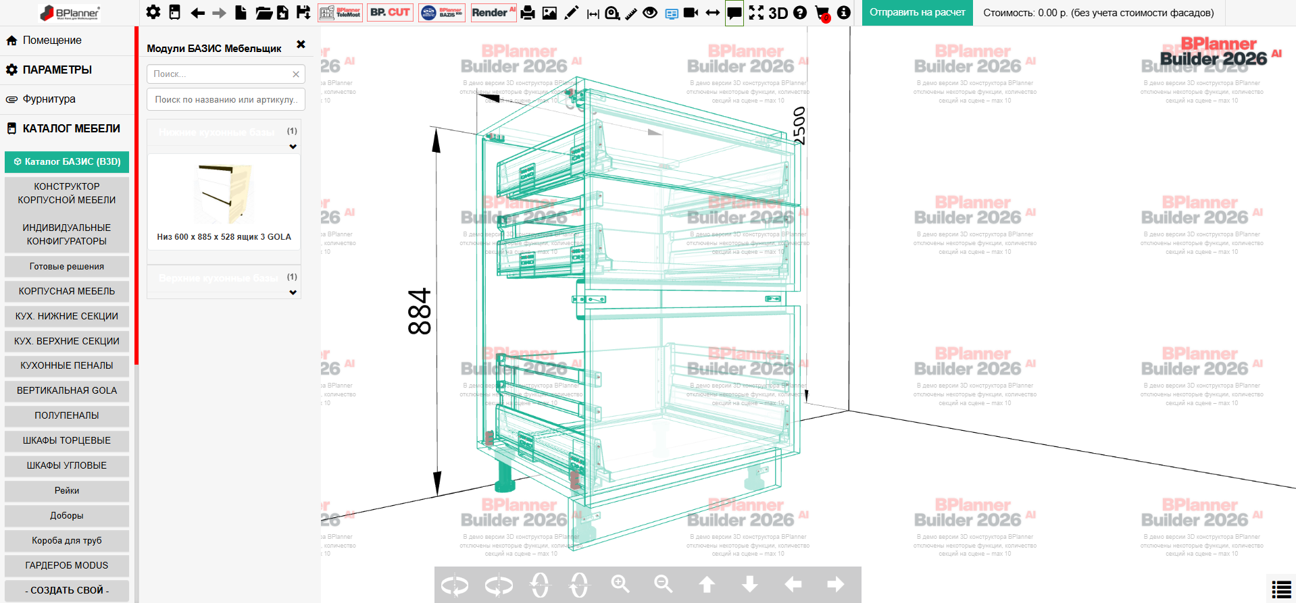
Task: Focus 'Поиск по названию или артикулу' field
Action: pyautogui.click(x=226, y=99)
